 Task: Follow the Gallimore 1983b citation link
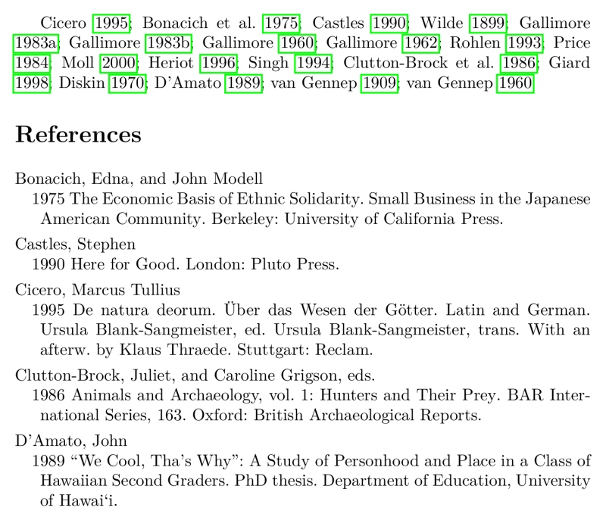pyautogui.click(x=168, y=43)
